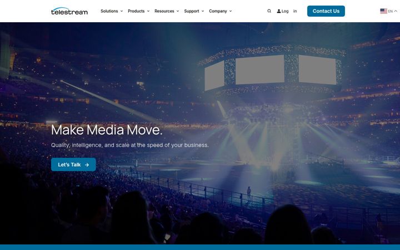Open the caret beside EN language
This screenshot has height=250, width=400.
coord(396,11)
